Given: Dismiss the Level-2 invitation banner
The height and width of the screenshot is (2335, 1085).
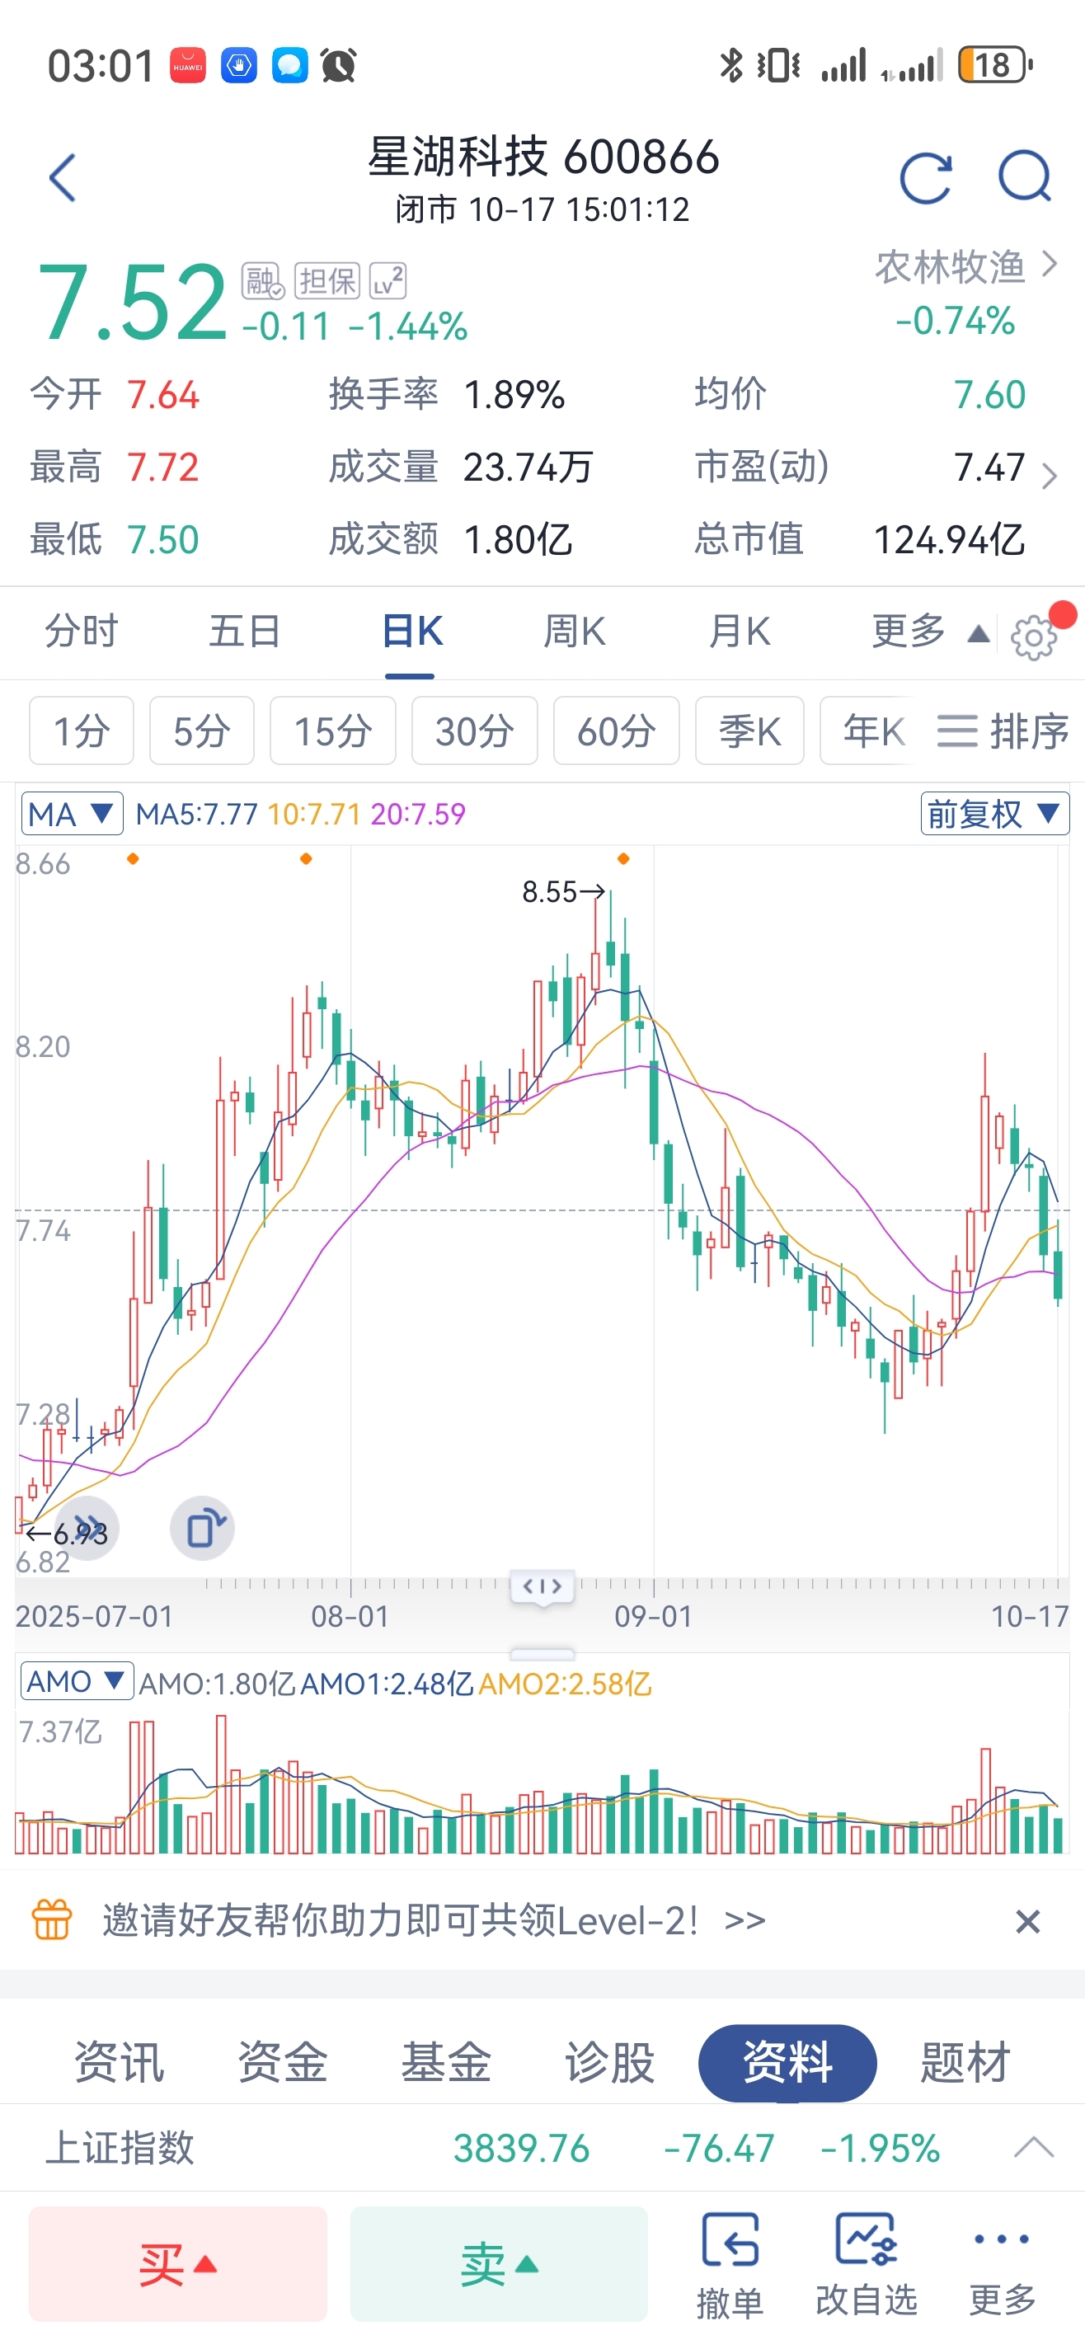Looking at the screenshot, I should pyautogui.click(x=1027, y=1921).
